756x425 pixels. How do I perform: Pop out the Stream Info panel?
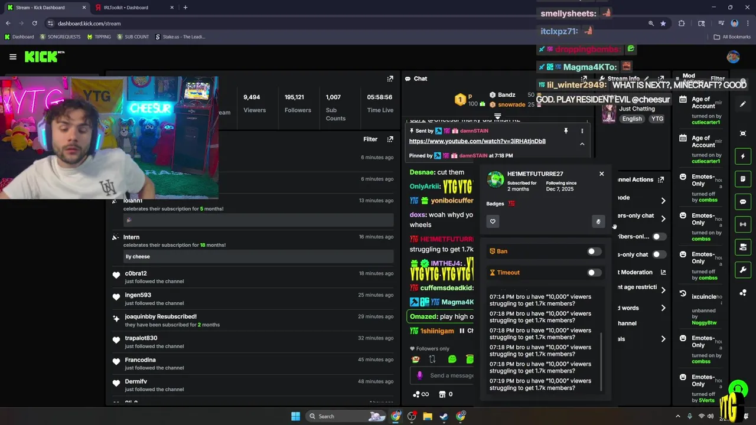coord(661,79)
